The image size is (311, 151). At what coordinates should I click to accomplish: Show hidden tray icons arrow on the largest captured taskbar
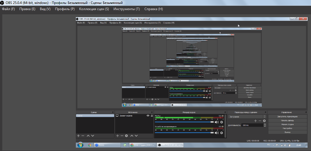(x=274, y=145)
